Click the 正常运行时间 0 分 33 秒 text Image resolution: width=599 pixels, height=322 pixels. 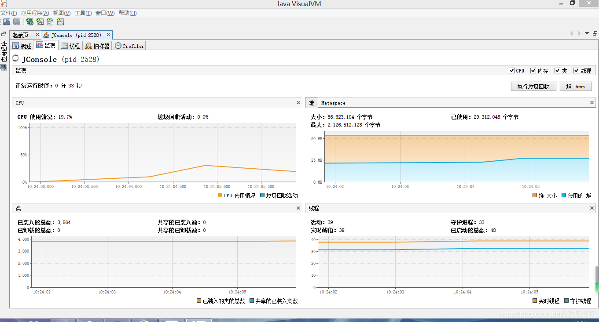pyautogui.click(x=48, y=86)
